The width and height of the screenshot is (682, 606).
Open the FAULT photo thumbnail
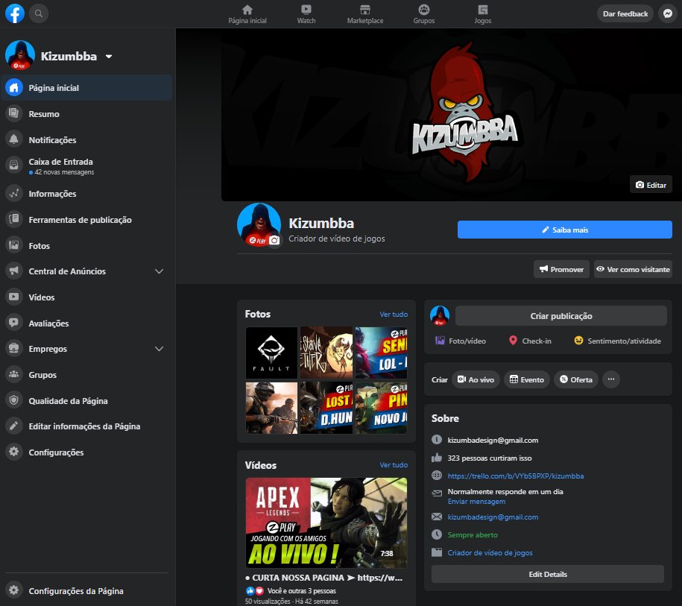click(271, 353)
